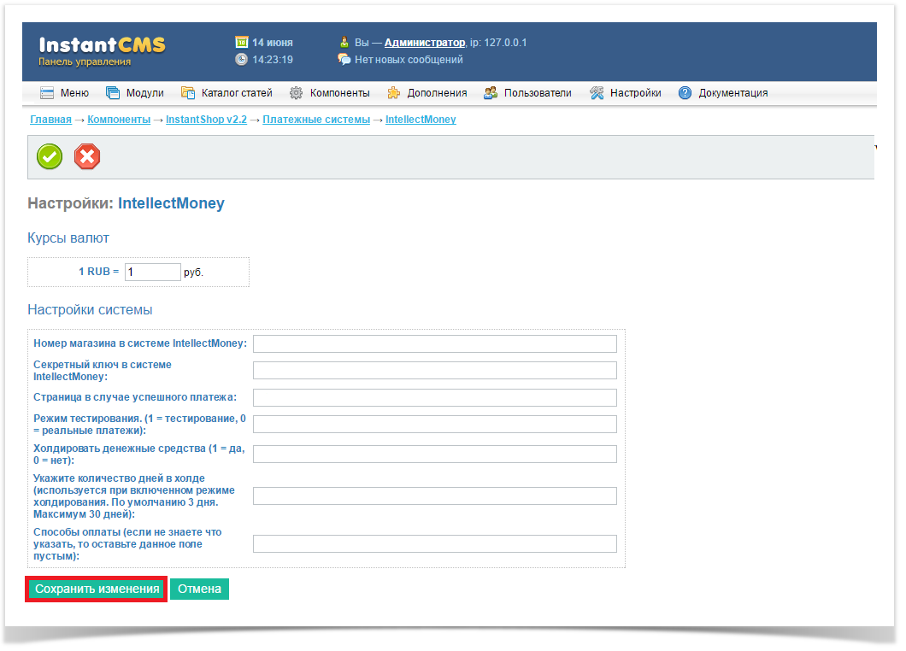Image resolution: width=906 pixels, height=651 pixels.
Task: Go to Главная breadcrumb link
Action: tap(50, 120)
